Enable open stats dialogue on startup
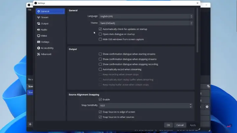The width and height of the screenshot is (237, 133). tap(100, 34)
